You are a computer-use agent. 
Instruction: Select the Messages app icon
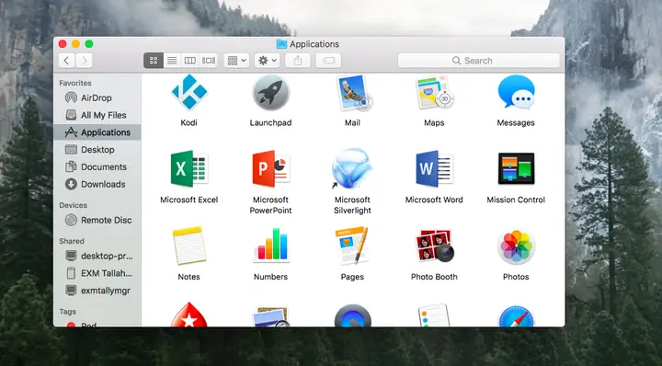[x=516, y=92]
